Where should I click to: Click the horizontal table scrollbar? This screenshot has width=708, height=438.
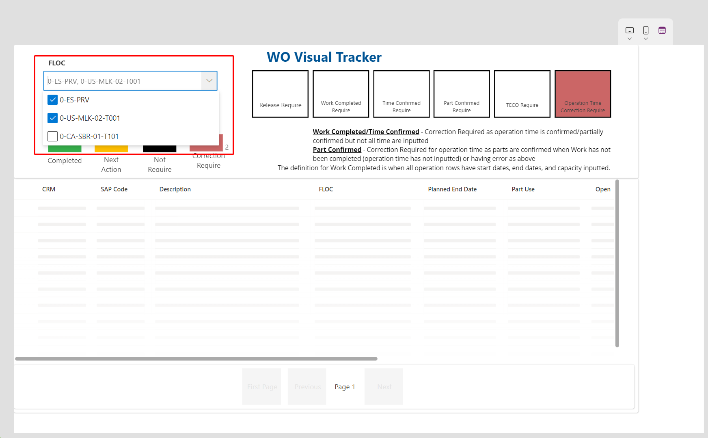(196, 358)
